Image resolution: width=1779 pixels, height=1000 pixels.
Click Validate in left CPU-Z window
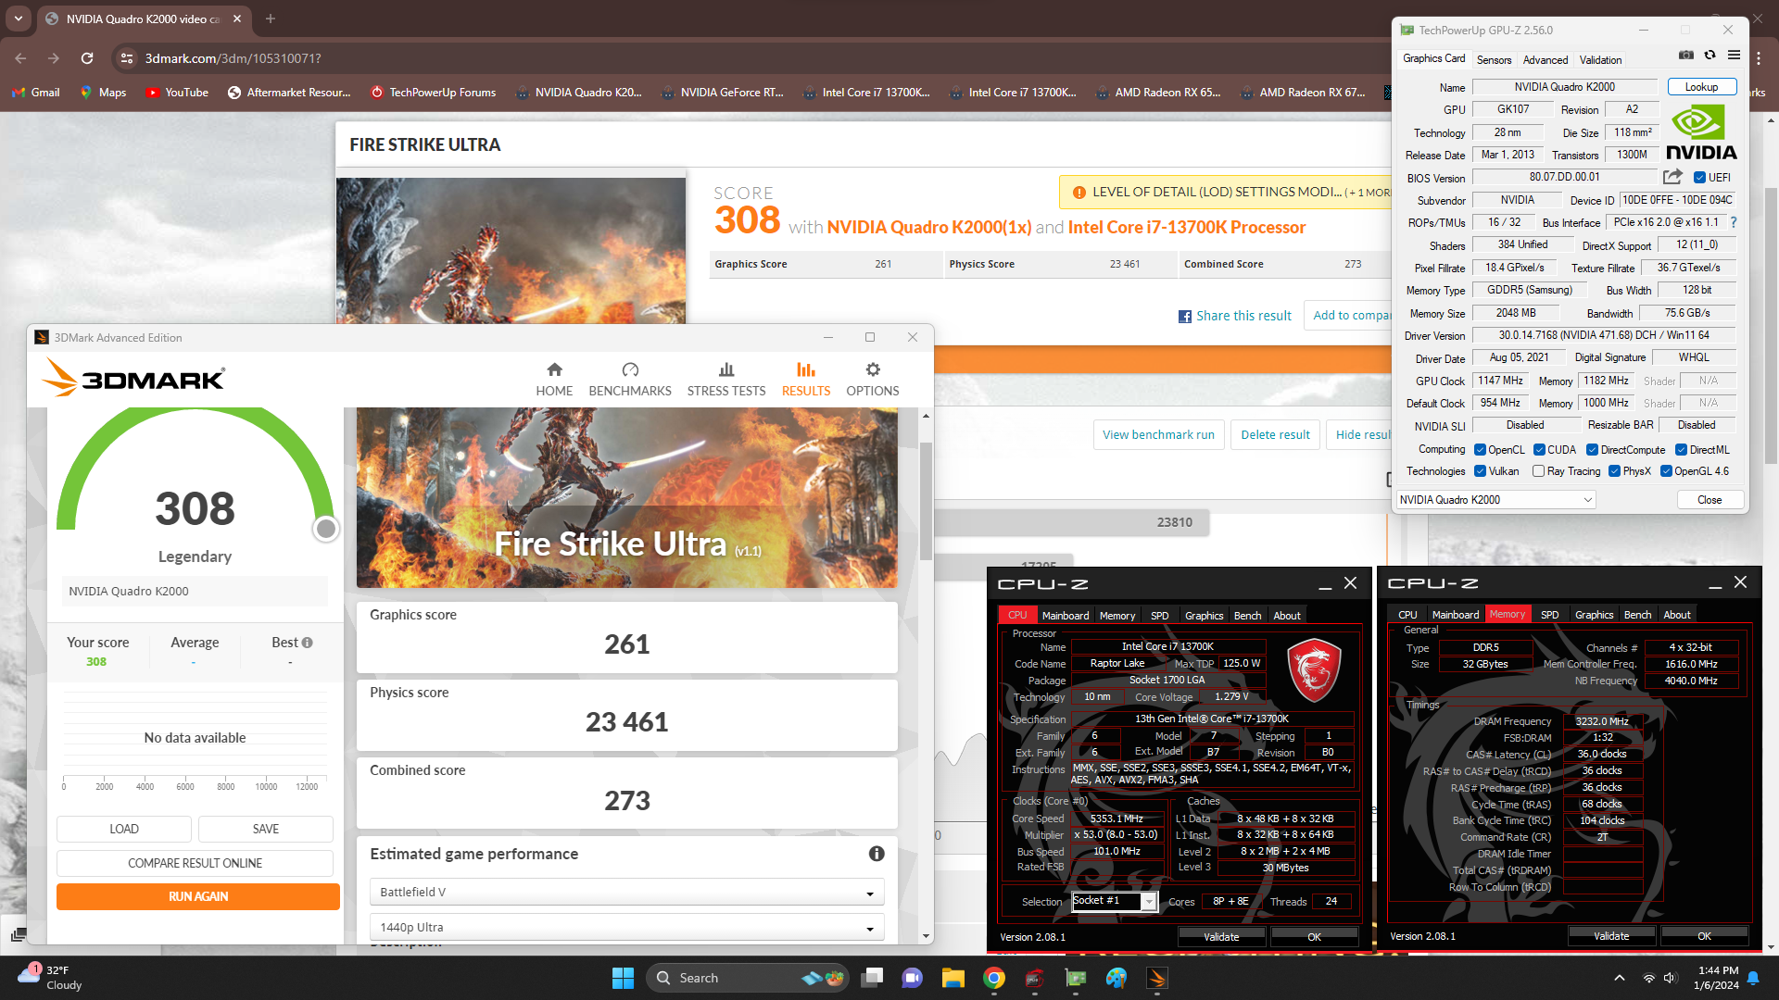1221,937
